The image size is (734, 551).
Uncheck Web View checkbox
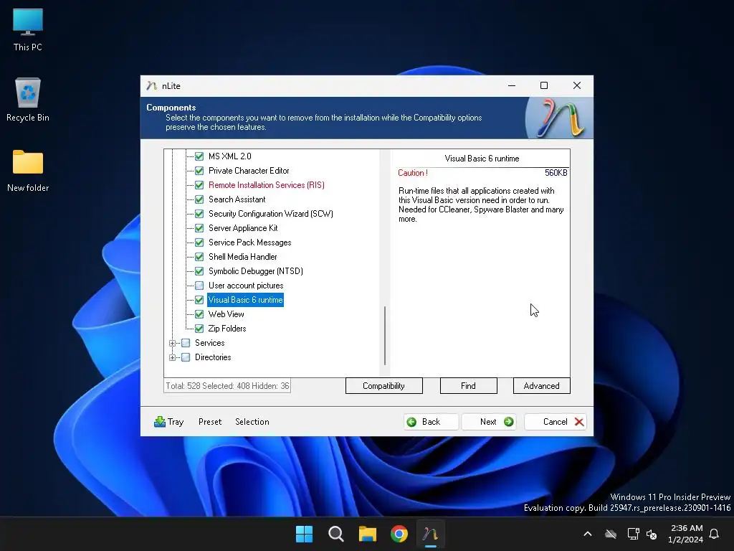pyautogui.click(x=199, y=314)
